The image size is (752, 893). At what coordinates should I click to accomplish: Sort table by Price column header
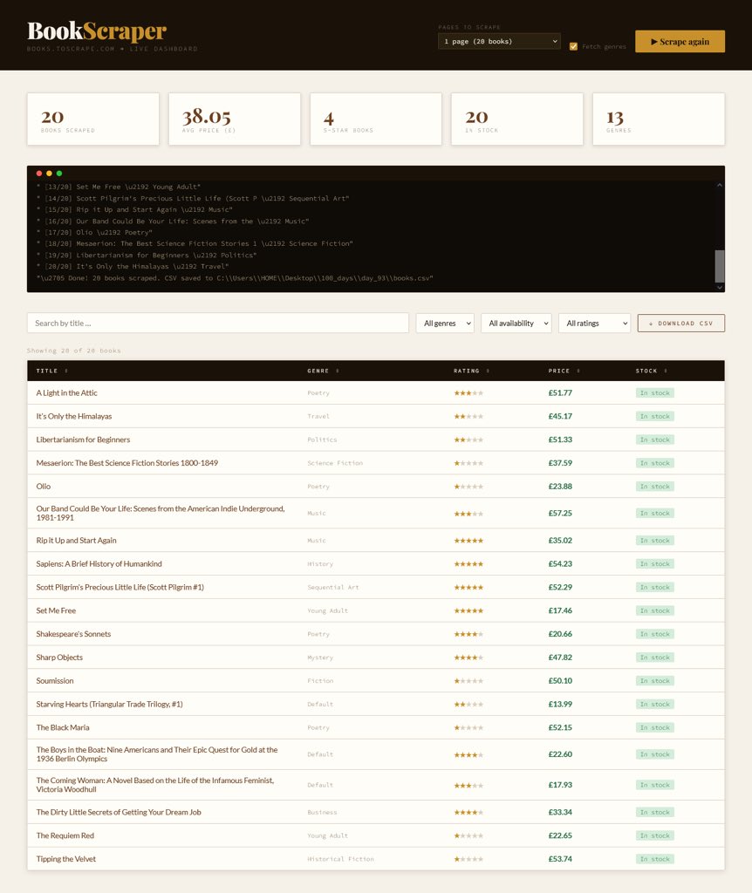pos(564,371)
